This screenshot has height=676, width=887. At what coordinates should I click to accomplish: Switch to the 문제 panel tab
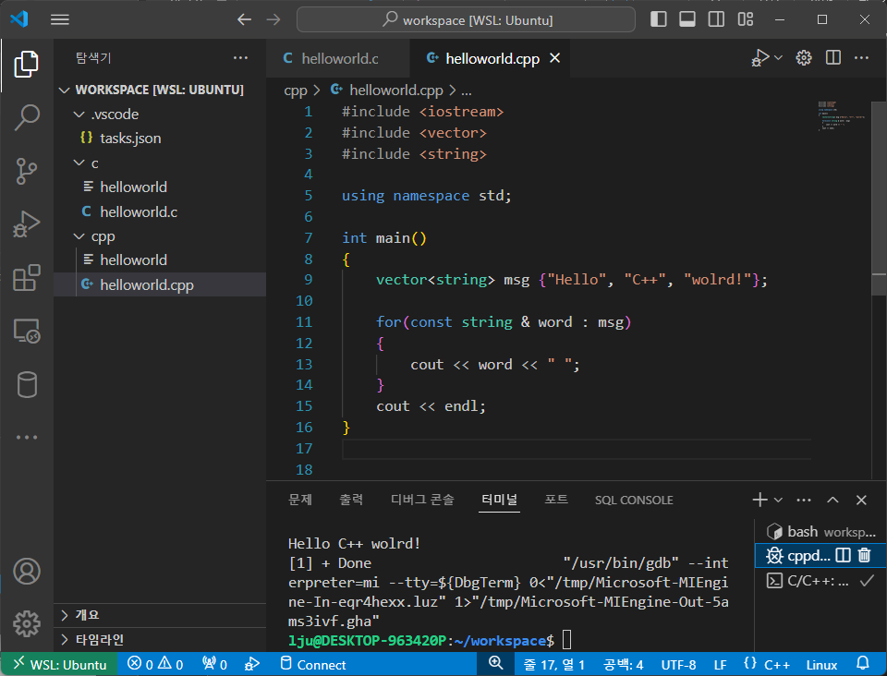click(x=299, y=500)
